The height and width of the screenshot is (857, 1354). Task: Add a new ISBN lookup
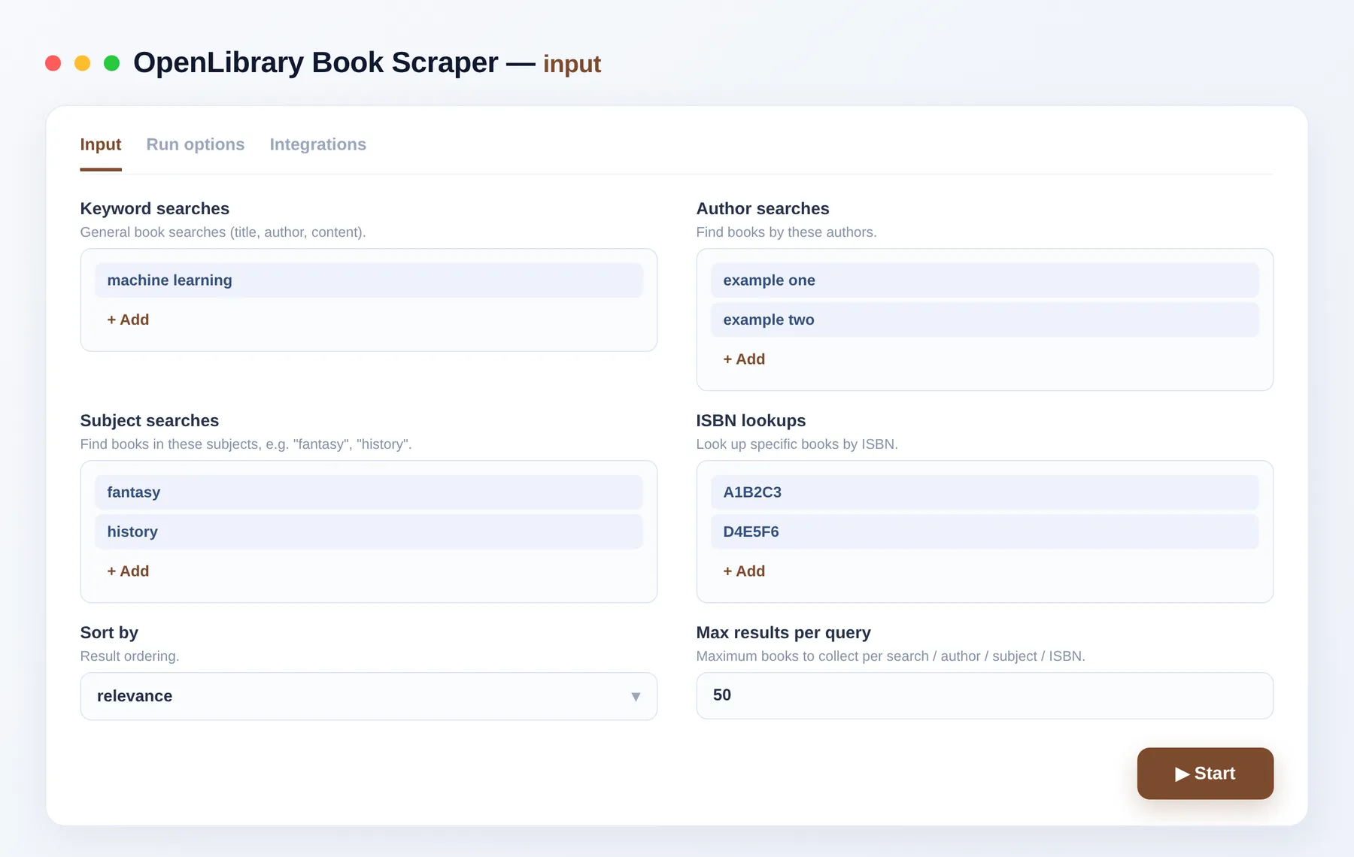click(x=745, y=571)
